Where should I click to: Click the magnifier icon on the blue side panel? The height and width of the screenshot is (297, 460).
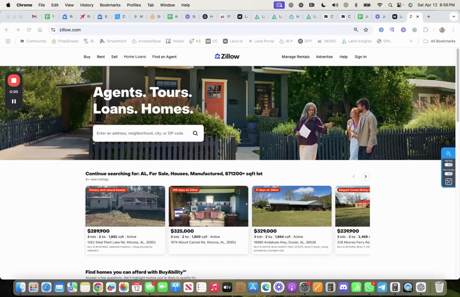(x=448, y=153)
